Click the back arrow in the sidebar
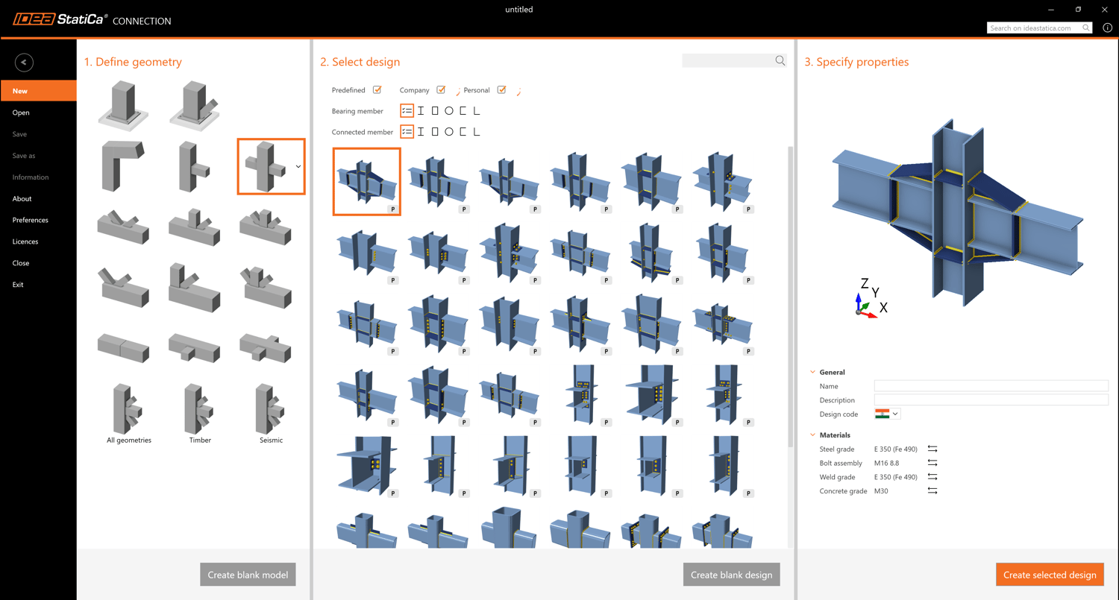Image resolution: width=1119 pixels, height=600 pixels. (24, 63)
